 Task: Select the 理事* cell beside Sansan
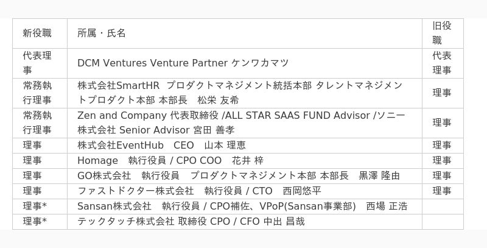click(40, 207)
